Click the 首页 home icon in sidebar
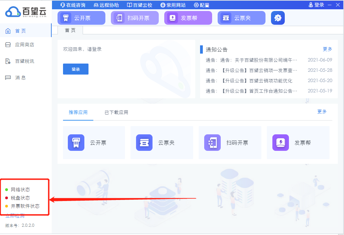 (x=8, y=31)
